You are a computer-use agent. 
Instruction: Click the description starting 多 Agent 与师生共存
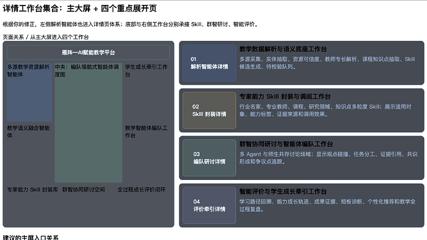click(x=329, y=158)
